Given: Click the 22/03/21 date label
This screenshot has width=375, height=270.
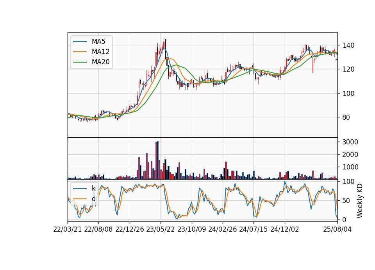Looking at the screenshot, I should [68, 229].
